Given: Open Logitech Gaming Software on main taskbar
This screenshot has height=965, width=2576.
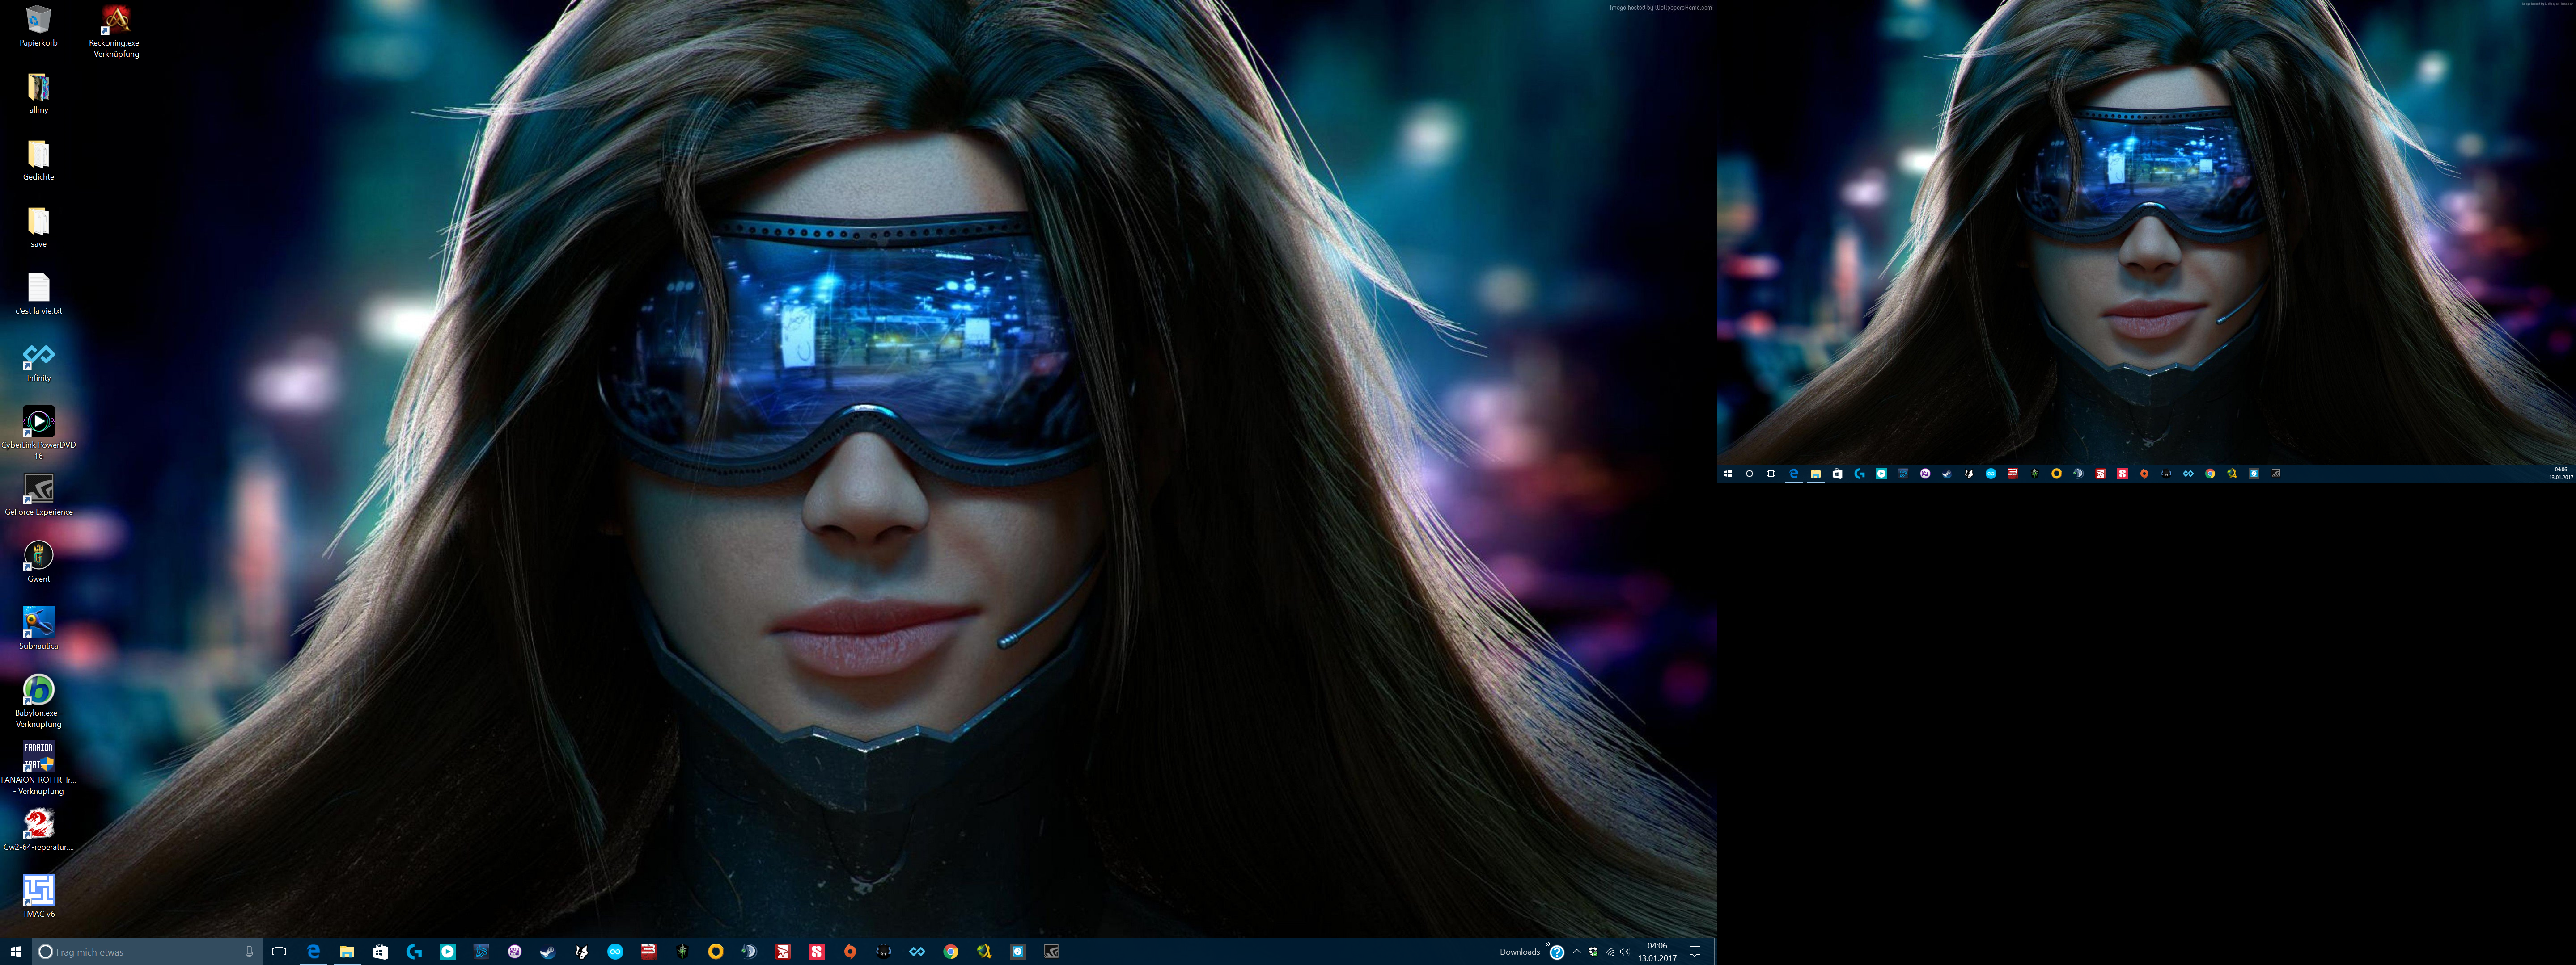Looking at the screenshot, I should pyautogui.click(x=414, y=952).
